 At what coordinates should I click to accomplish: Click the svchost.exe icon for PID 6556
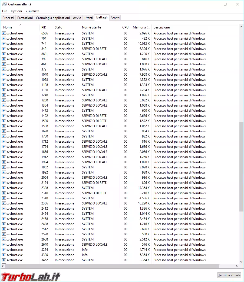point(4,33)
